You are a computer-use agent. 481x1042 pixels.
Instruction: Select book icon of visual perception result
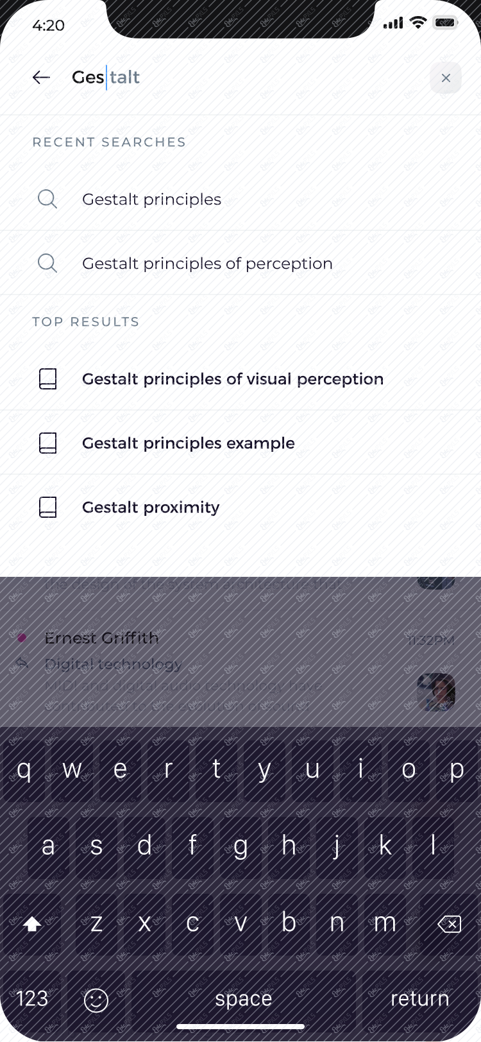coord(48,379)
